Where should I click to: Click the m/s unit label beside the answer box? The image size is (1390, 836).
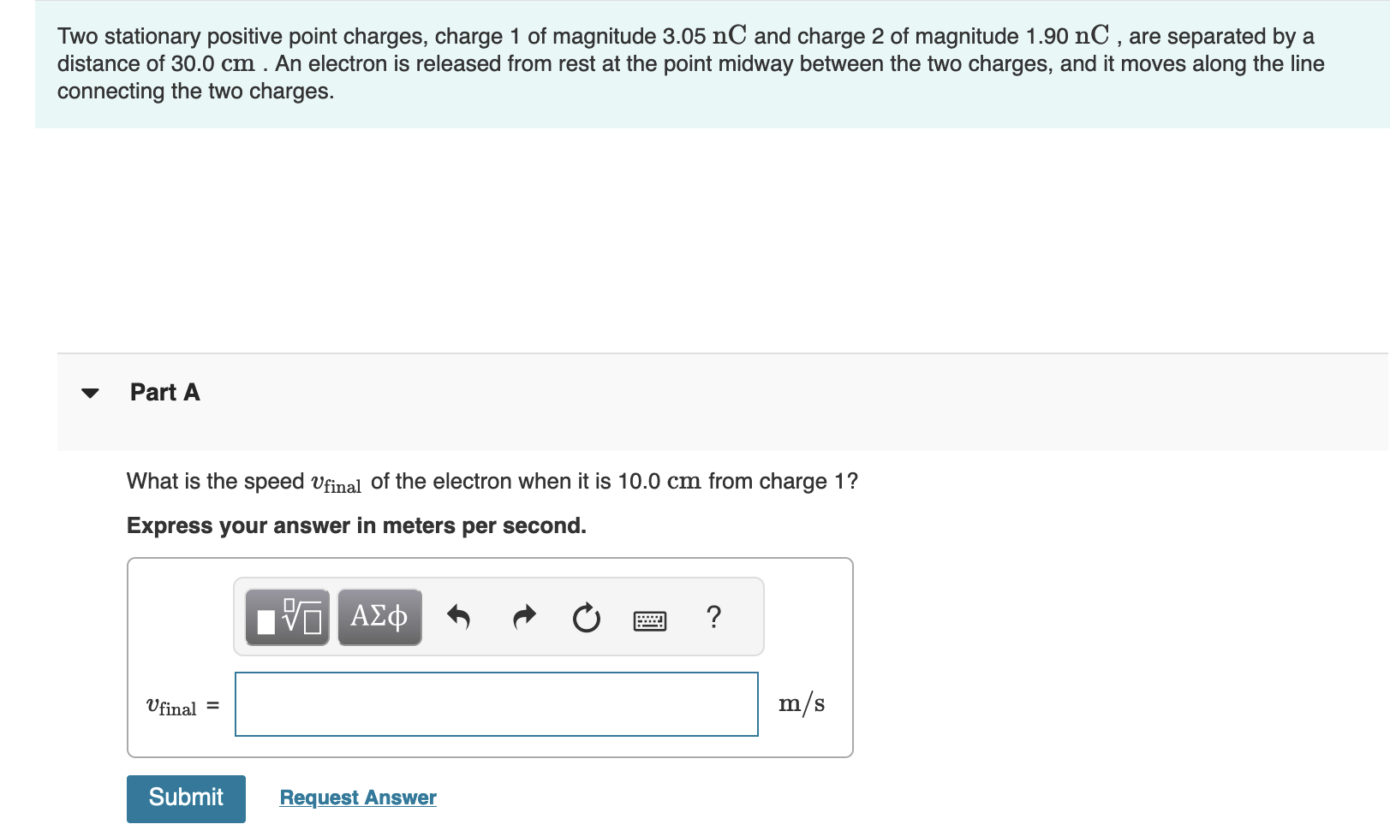(x=802, y=703)
